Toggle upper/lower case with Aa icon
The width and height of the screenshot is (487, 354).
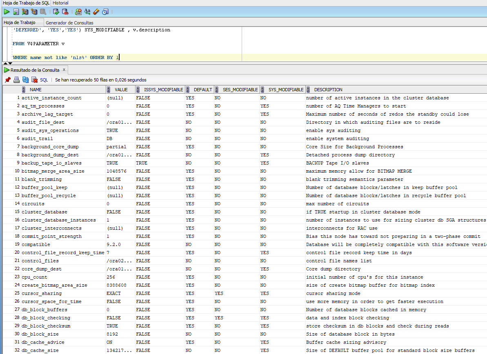coord(87,12)
